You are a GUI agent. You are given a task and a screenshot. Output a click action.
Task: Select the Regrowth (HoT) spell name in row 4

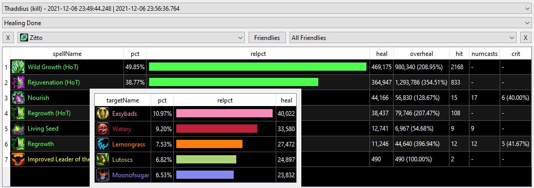[49, 113]
